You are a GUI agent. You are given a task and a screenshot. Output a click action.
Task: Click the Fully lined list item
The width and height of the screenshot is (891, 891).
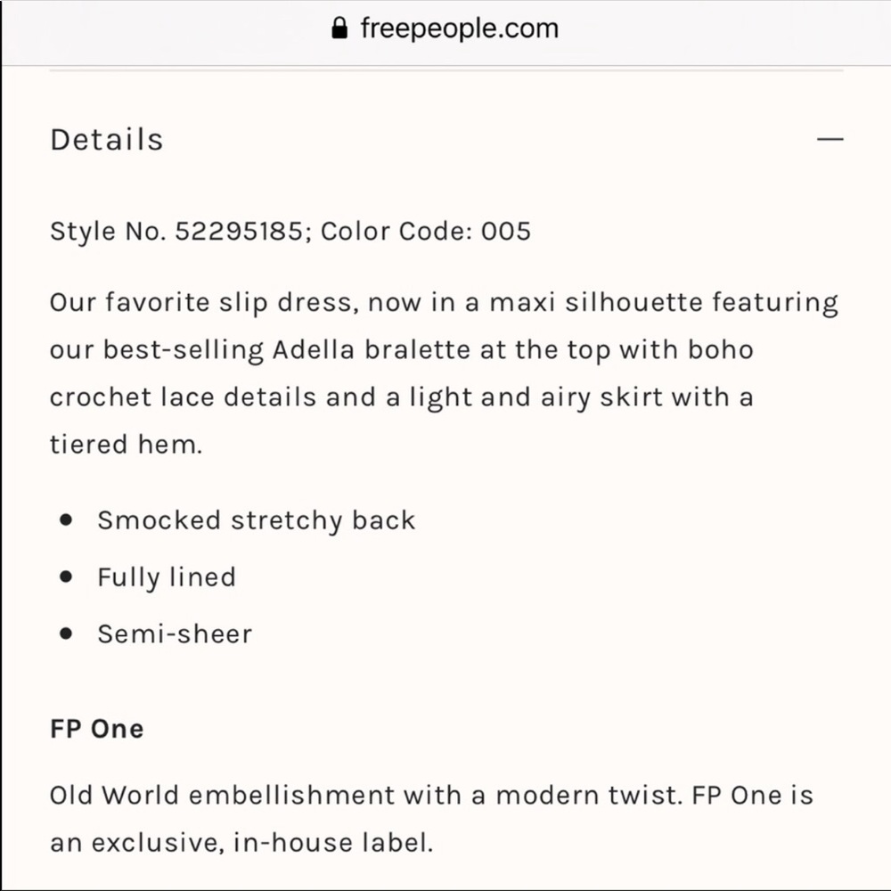[167, 577]
